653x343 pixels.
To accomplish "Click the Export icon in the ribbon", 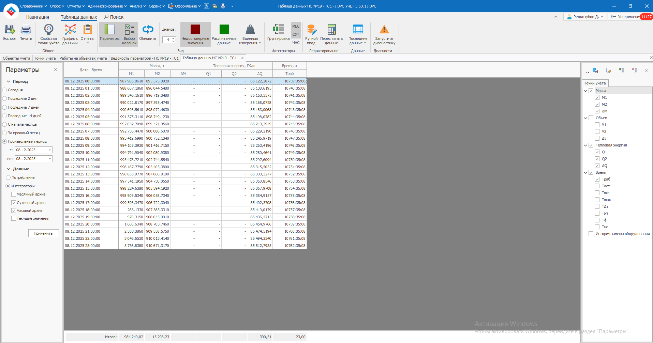I will tap(10, 30).
